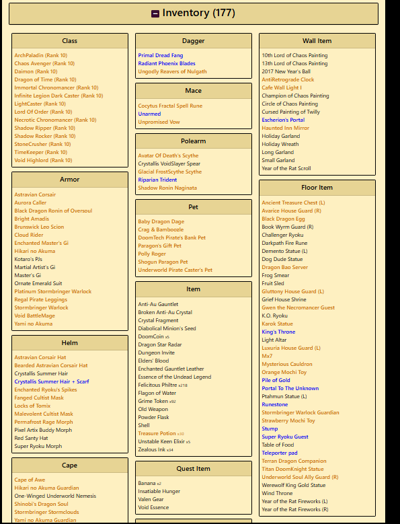Open Astravian Corsair armor link
This screenshot has height=524, width=400.
(35, 194)
